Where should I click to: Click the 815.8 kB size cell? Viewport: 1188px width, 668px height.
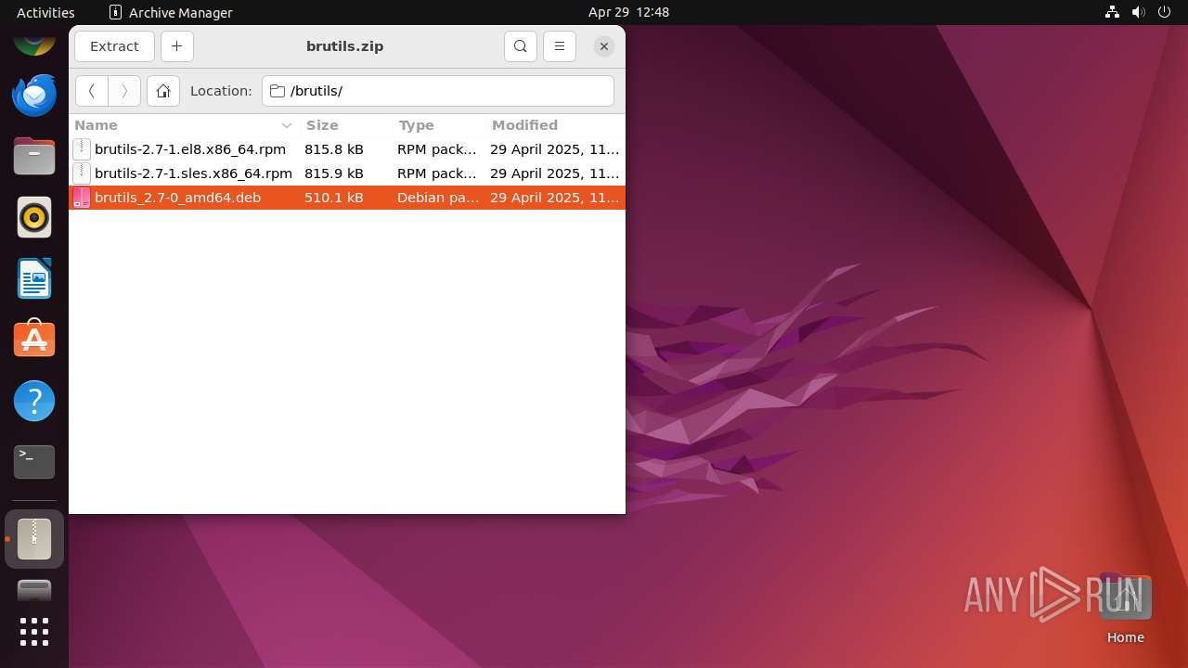(334, 149)
